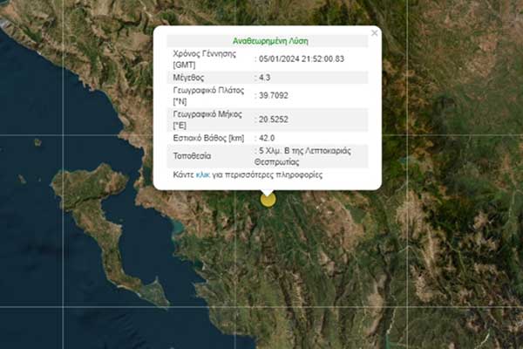Click the focal depth value 42.0
Viewport: 523px width, 349px height.
[267, 138]
